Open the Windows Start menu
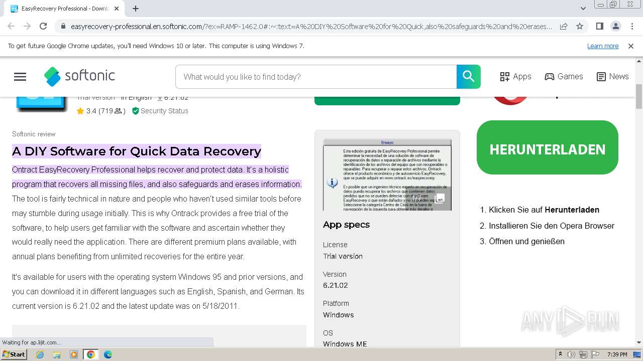This screenshot has height=361, width=643. [14, 354]
